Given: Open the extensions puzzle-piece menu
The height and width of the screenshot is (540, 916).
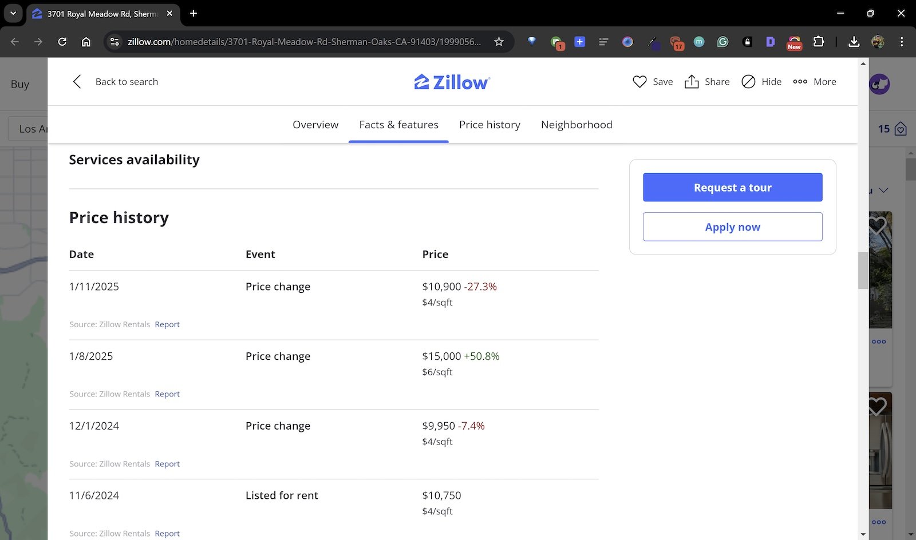Looking at the screenshot, I should (819, 42).
